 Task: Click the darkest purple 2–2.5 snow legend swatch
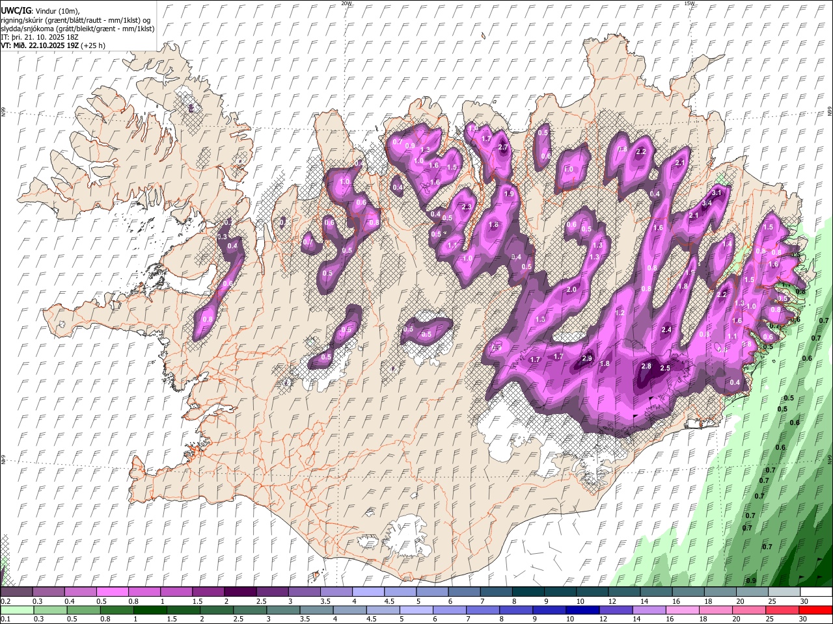pyautogui.click(x=240, y=591)
